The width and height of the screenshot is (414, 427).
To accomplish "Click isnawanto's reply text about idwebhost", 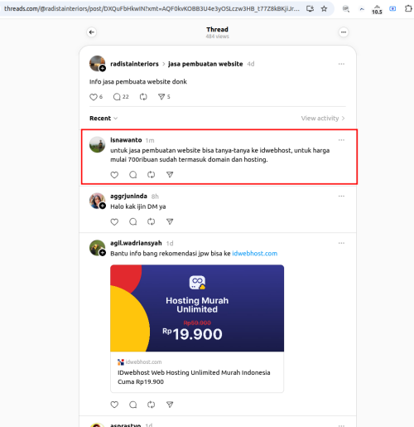I will tap(220, 155).
